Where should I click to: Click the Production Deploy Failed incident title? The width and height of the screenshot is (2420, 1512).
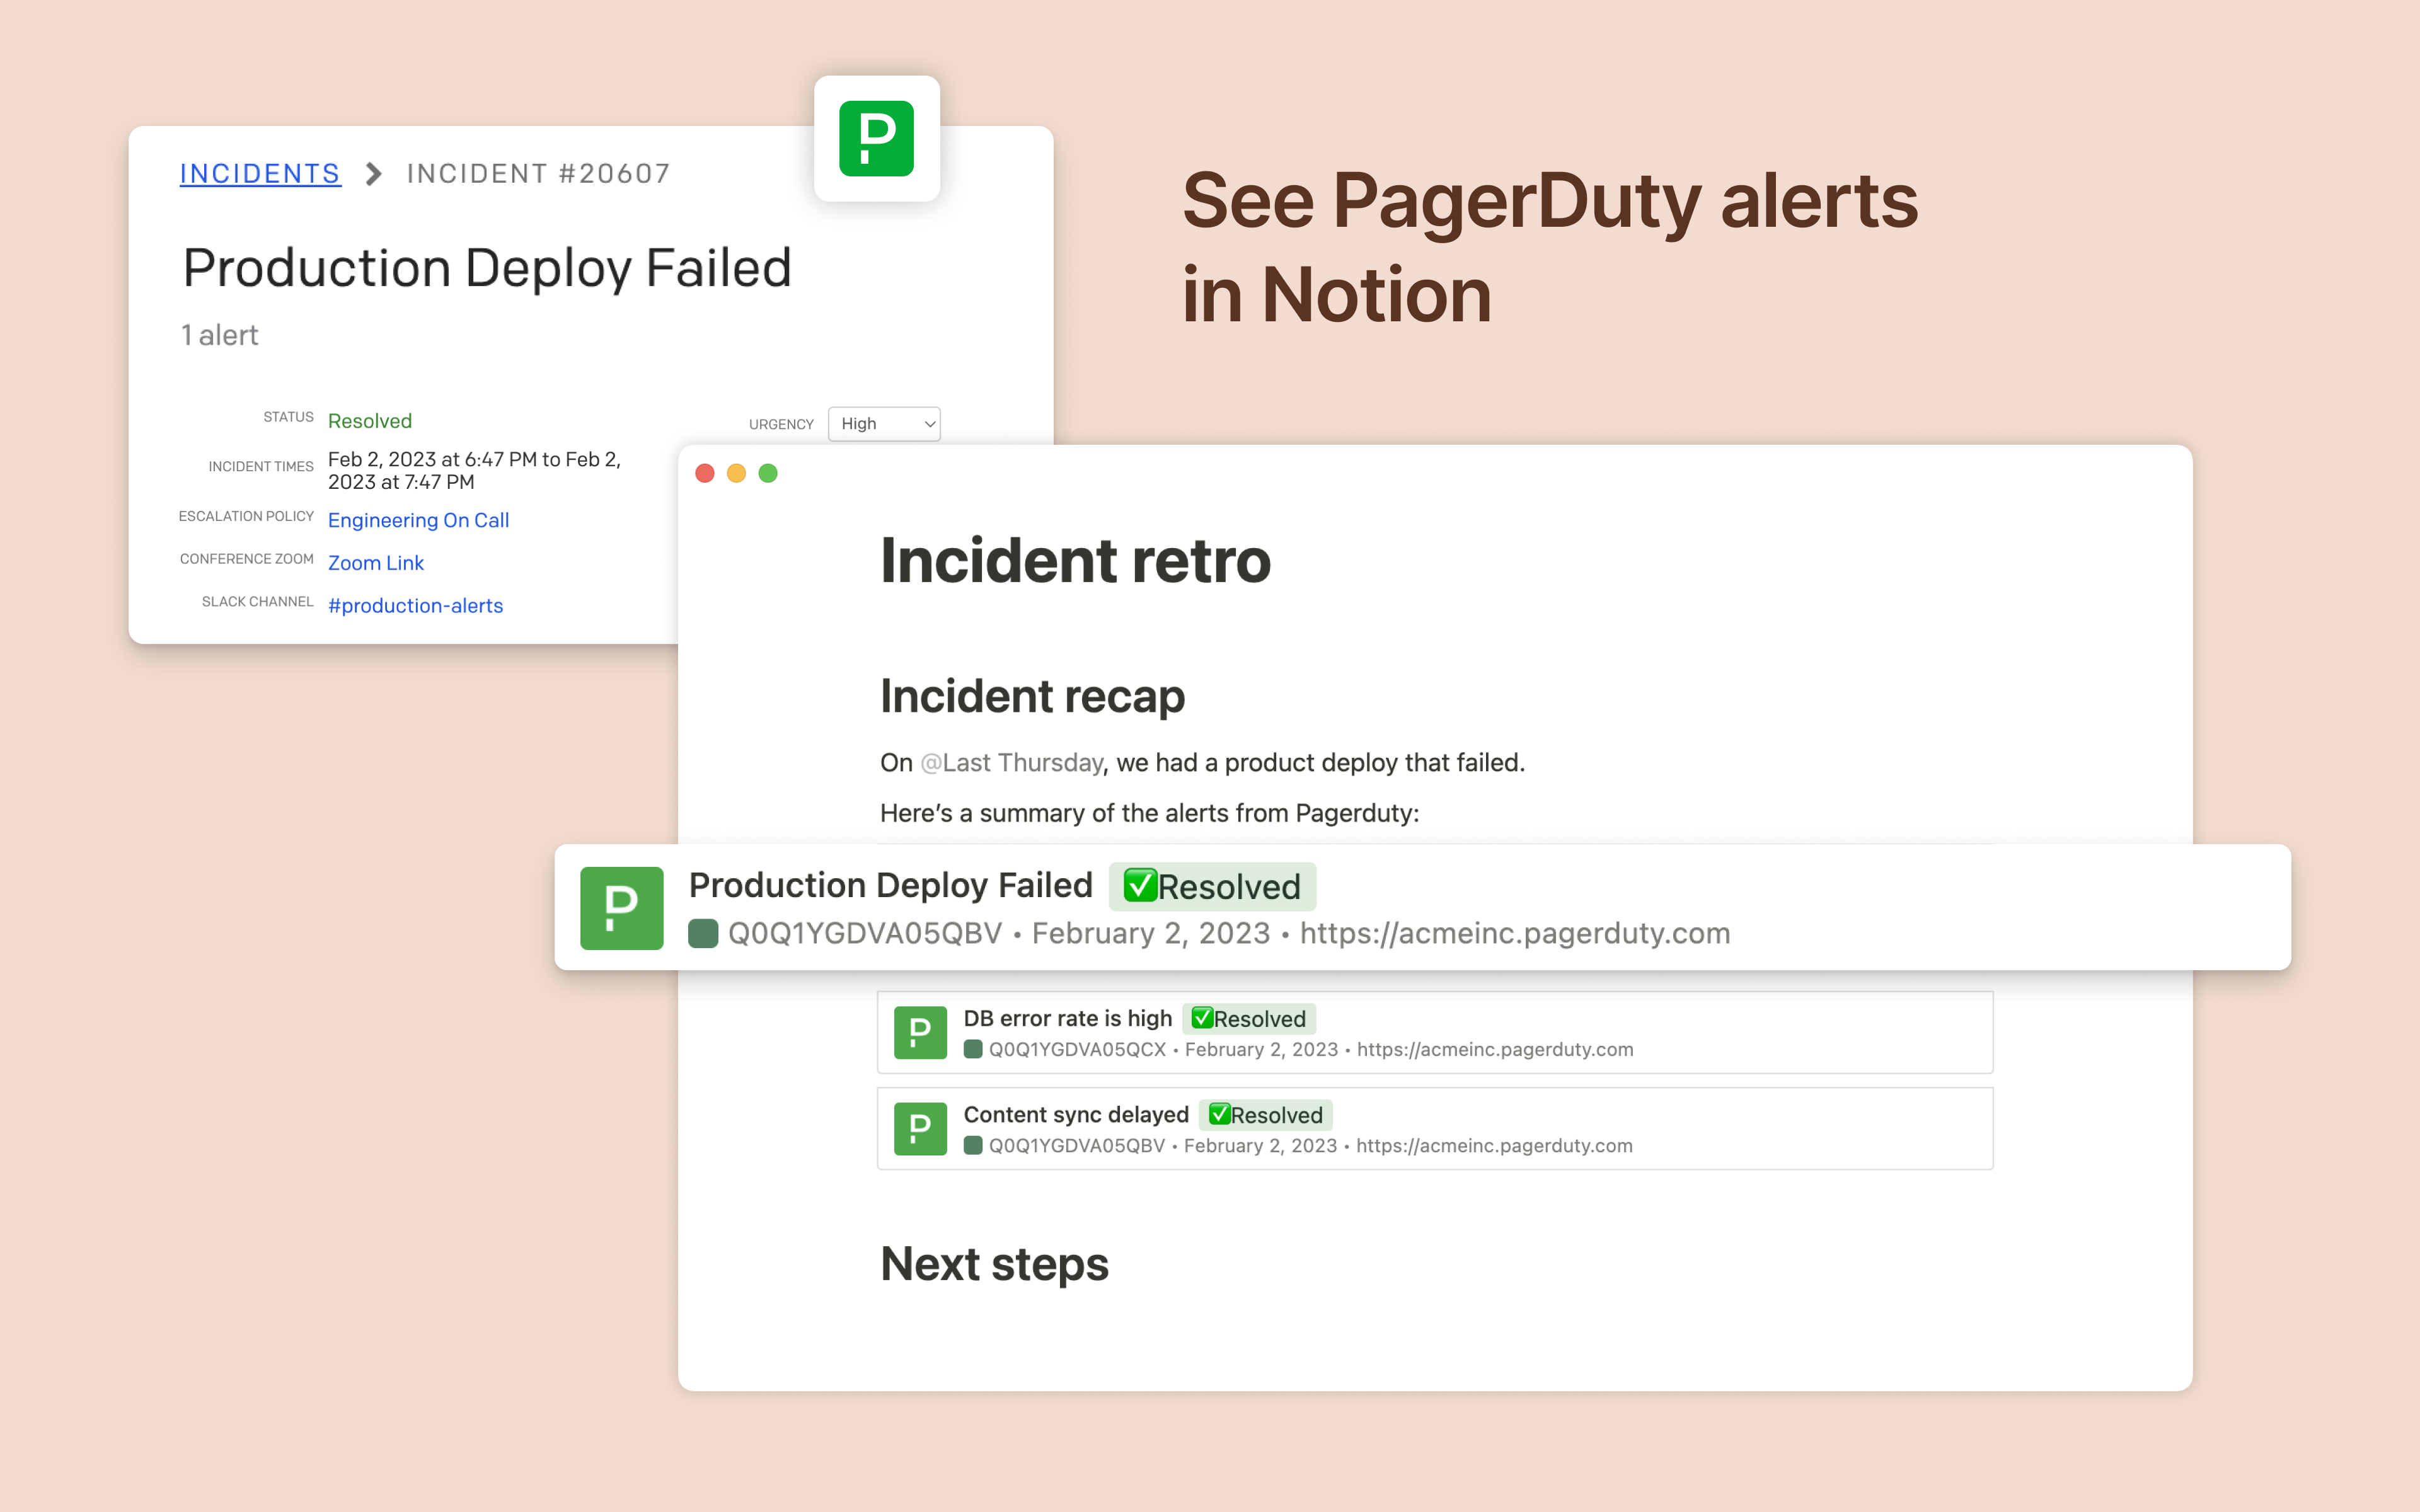point(487,268)
